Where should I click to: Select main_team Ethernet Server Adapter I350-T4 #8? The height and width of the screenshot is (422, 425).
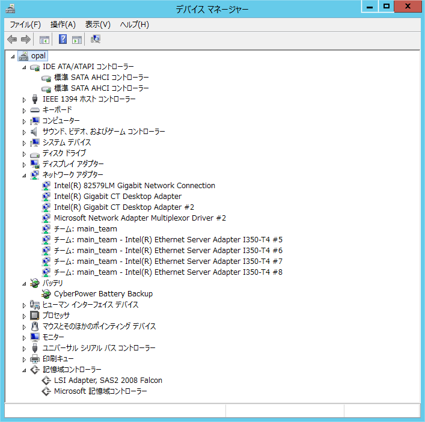[168, 272]
